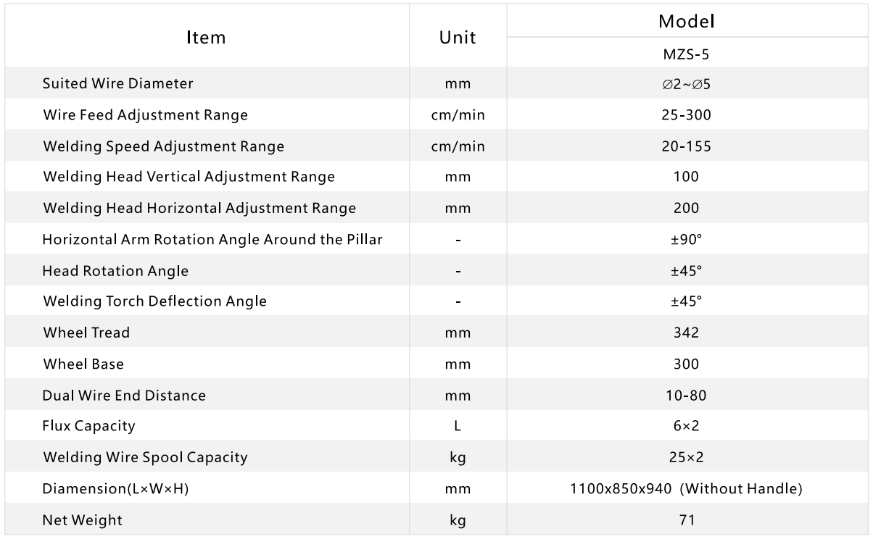Click the Flux Capacity value 6×2
Image resolution: width=873 pixels, height=539 pixels.
[686, 426]
